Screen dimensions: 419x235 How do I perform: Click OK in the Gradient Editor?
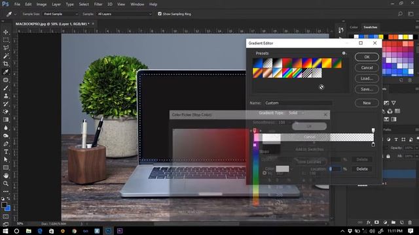(367, 57)
